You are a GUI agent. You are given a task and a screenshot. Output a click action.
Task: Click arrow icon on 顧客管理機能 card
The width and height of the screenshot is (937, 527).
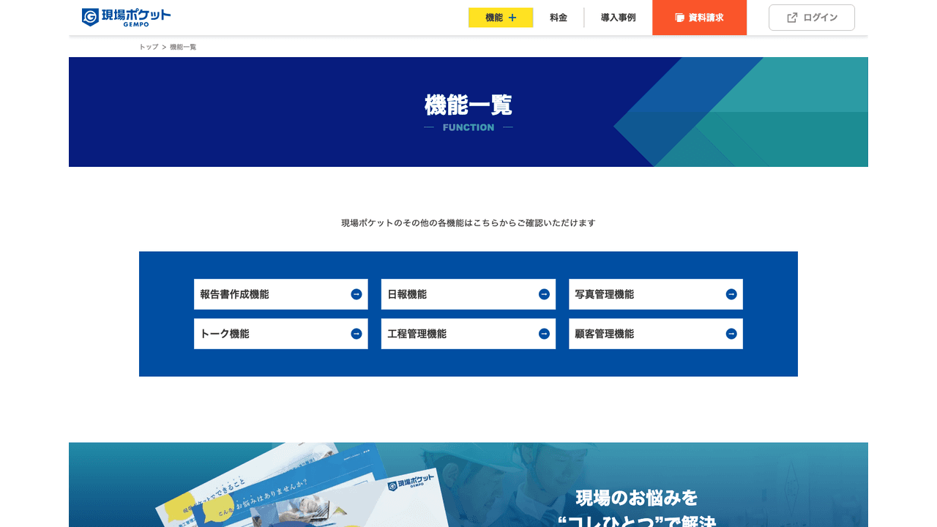pyautogui.click(x=731, y=334)
